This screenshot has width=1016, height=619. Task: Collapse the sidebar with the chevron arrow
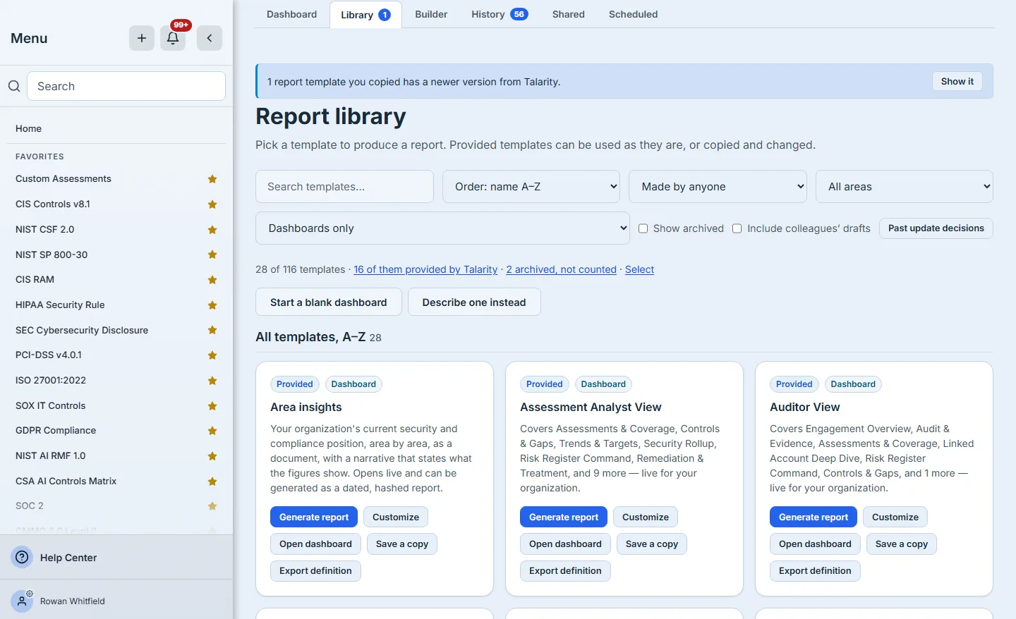point(210,38)
